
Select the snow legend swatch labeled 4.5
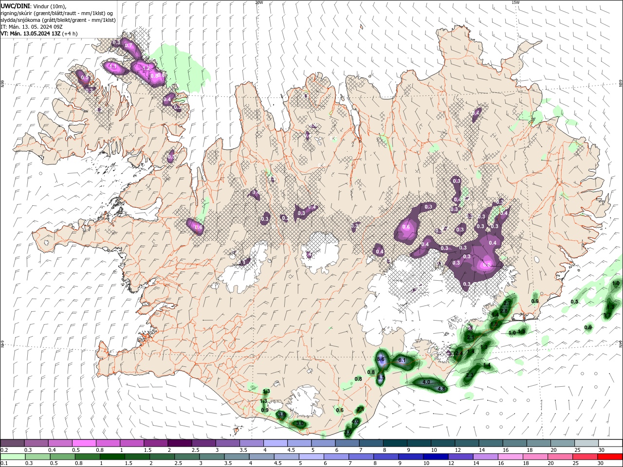pyautogui.click(x=299, y=443)
